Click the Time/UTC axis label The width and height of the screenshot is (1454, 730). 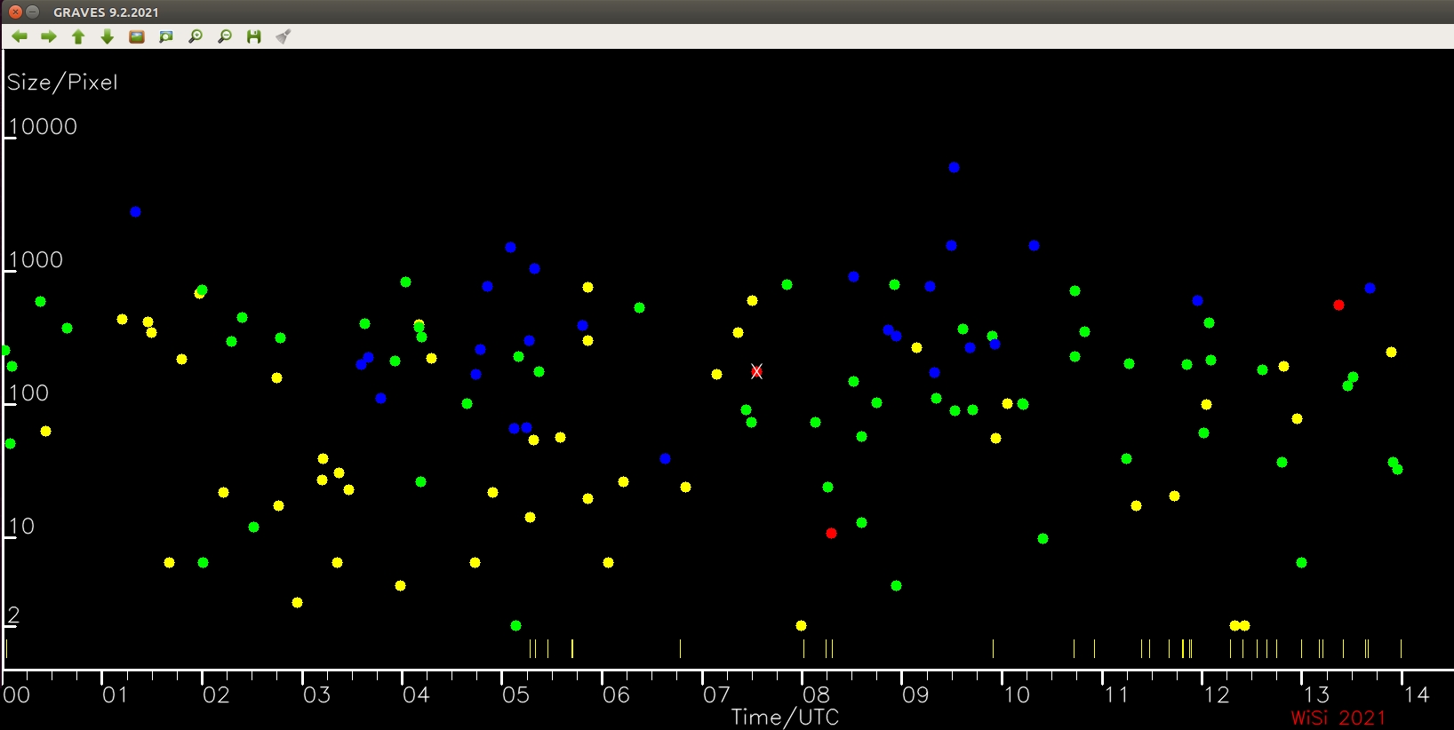[785, 717]
